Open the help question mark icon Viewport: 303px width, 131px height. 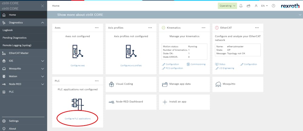(x=274, y=6)
